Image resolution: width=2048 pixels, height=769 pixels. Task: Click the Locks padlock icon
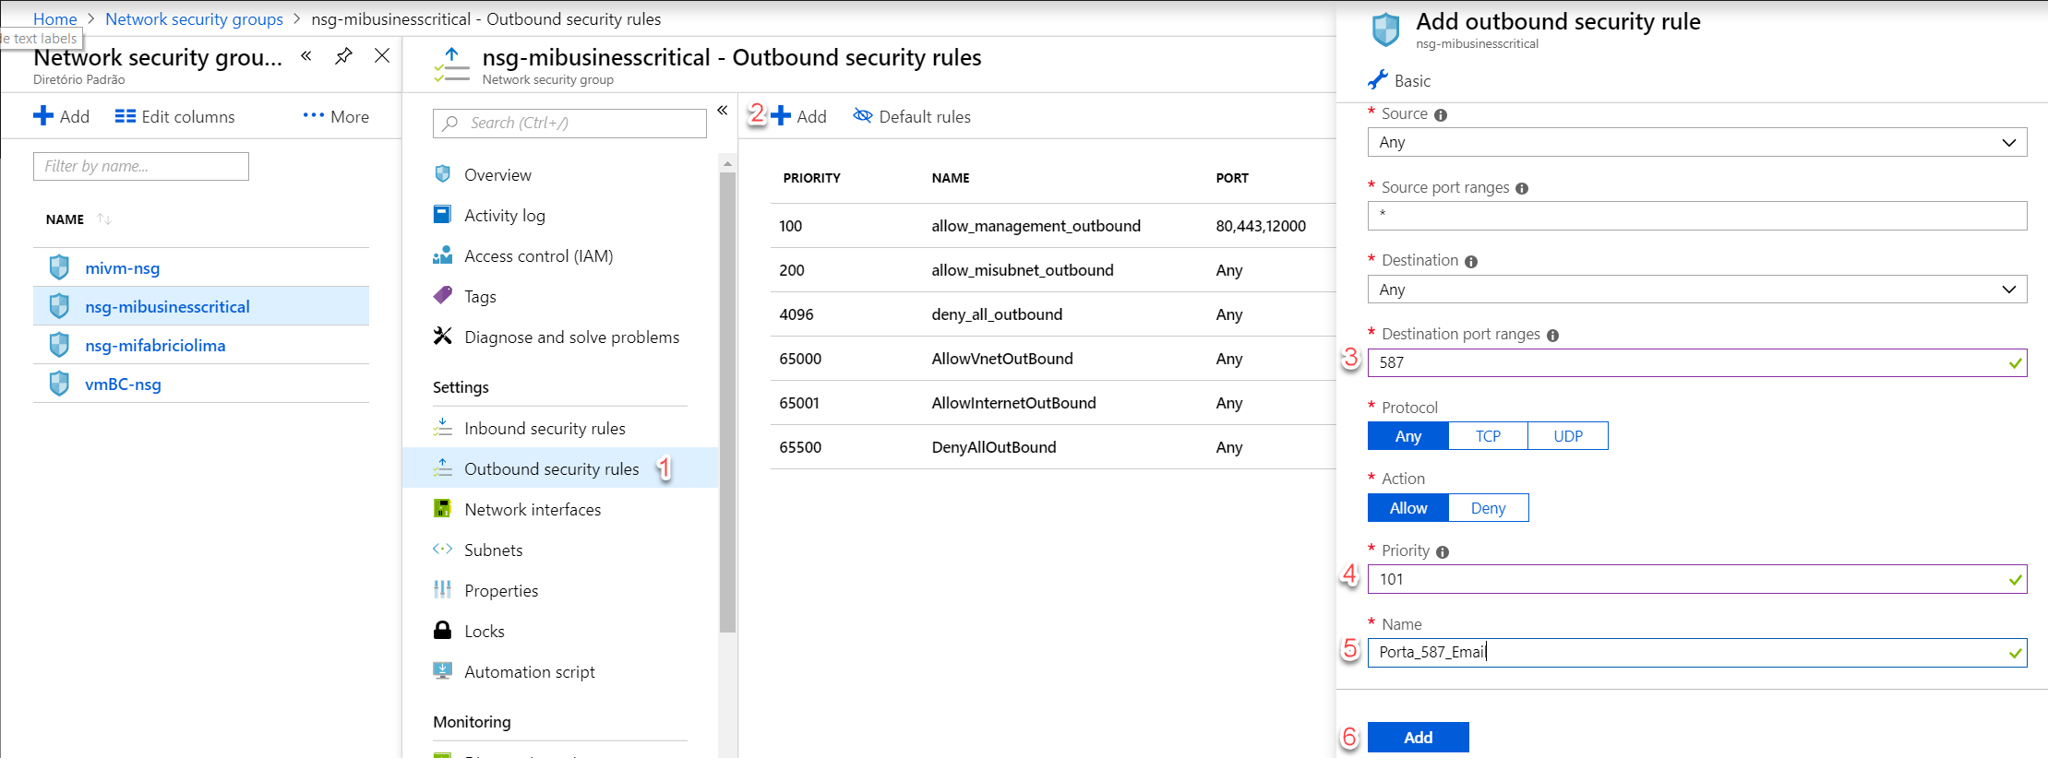(443, 631)
